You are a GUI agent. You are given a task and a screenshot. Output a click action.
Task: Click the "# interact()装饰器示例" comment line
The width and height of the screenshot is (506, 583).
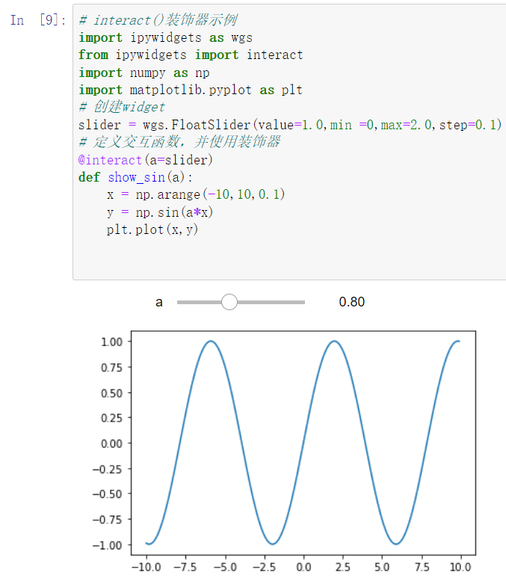[x=158, y=19]
